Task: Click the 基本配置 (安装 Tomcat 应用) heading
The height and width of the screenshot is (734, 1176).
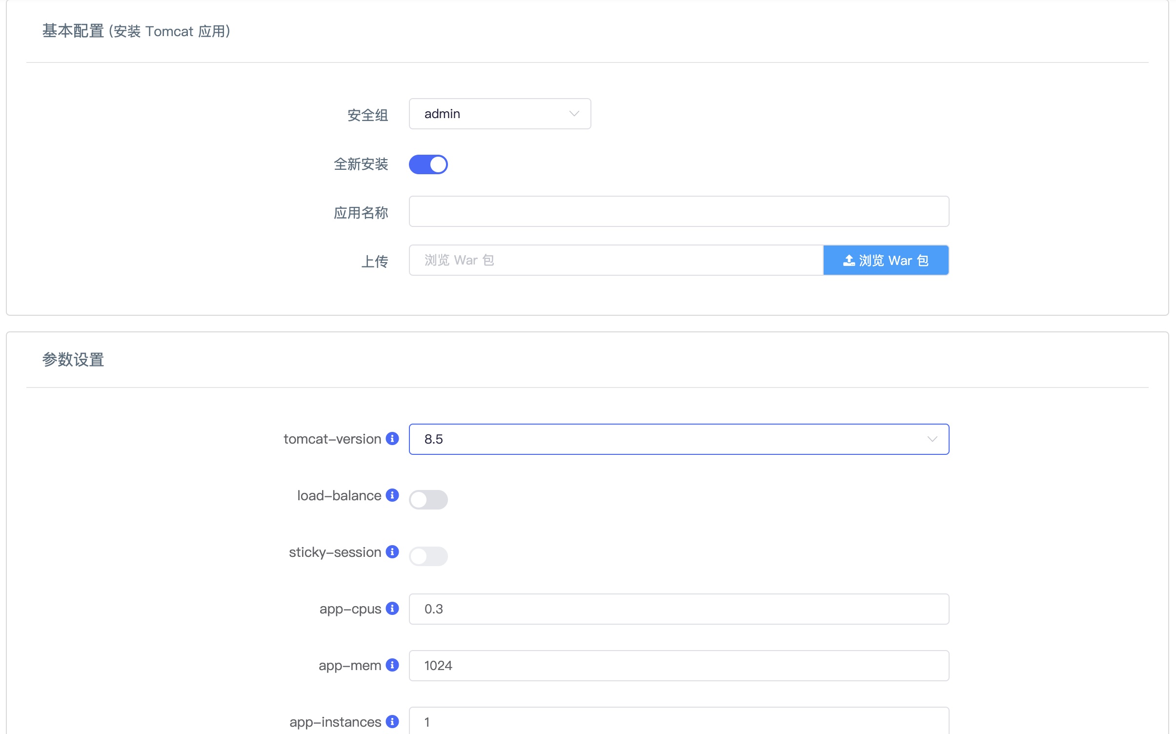Action: (136, 31)
